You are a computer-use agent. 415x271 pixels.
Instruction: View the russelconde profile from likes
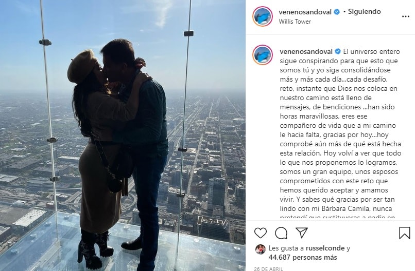click(325, 248)
